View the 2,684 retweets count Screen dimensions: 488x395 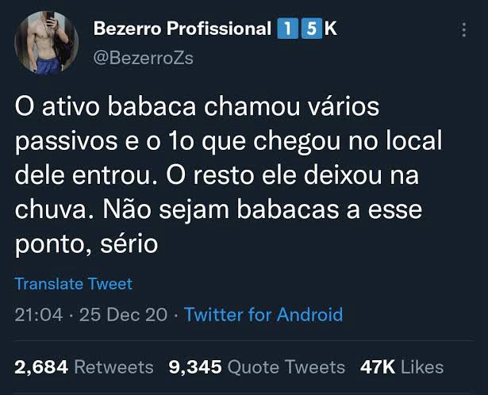tap(41, 366)
